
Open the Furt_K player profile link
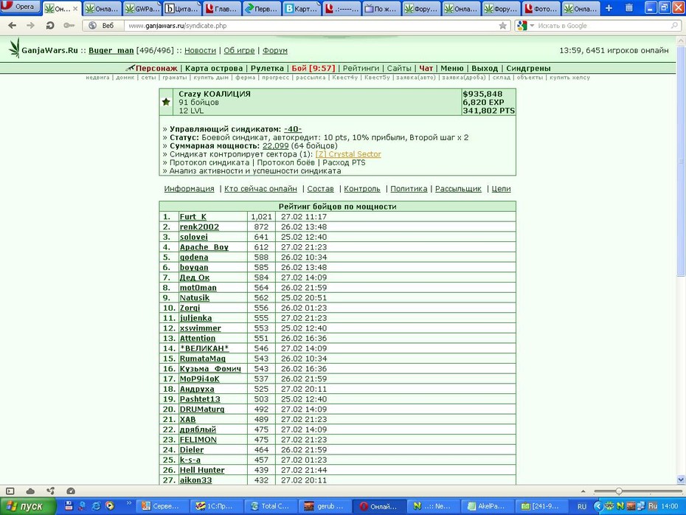tap(193, 217)
